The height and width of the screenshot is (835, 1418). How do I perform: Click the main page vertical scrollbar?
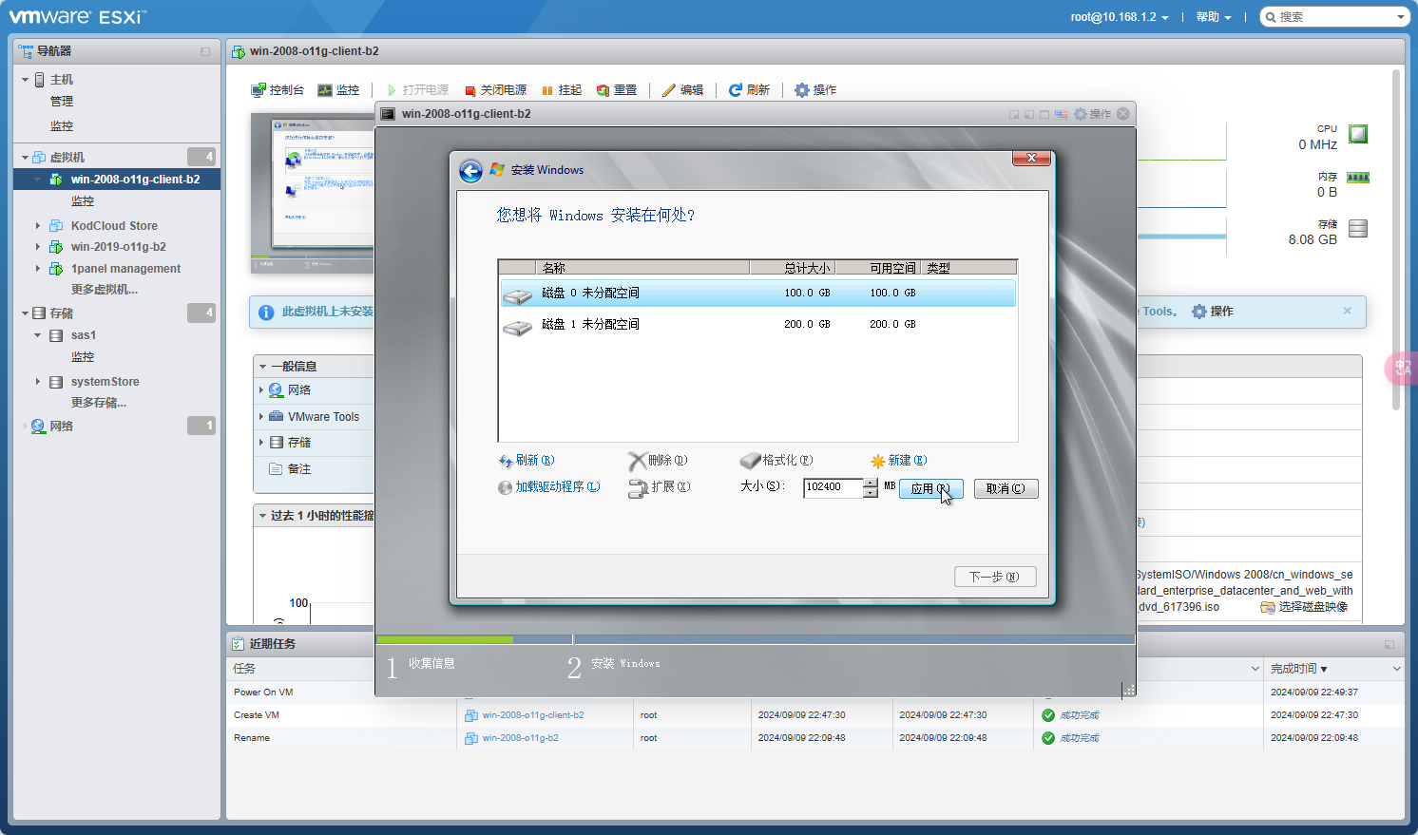coord(1396,239)
